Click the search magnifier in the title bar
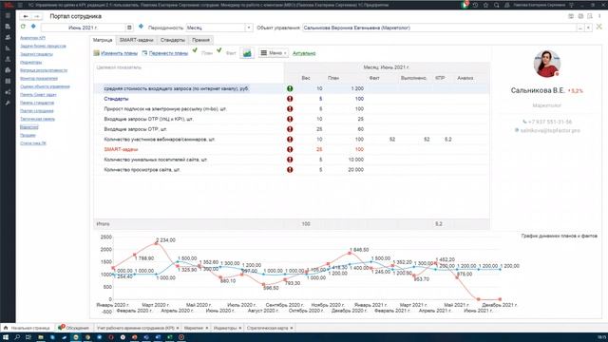The image size is (608, 342). [496, 5]
